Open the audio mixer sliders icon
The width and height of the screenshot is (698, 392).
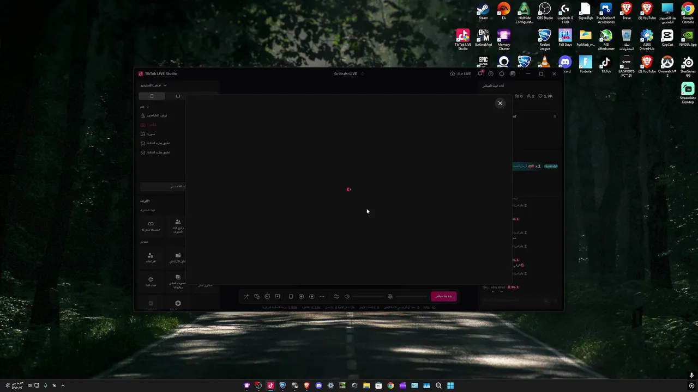(336, 297)
